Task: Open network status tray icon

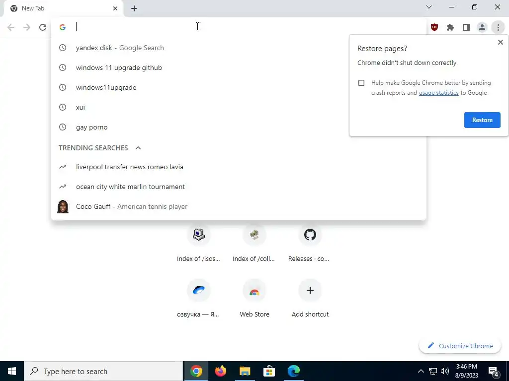Action: (x=433, y=371)
